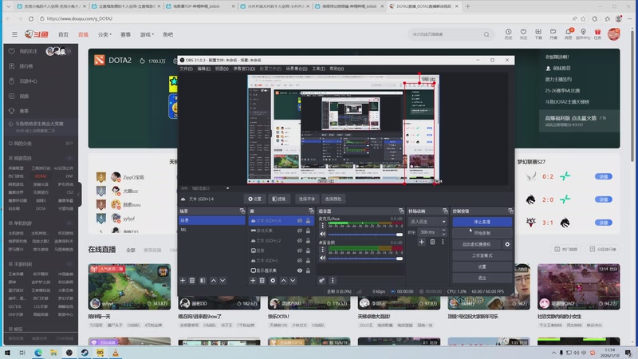Toggle lock on 游戏采集 source
The image size is (638, 359).
click(308, 231)
